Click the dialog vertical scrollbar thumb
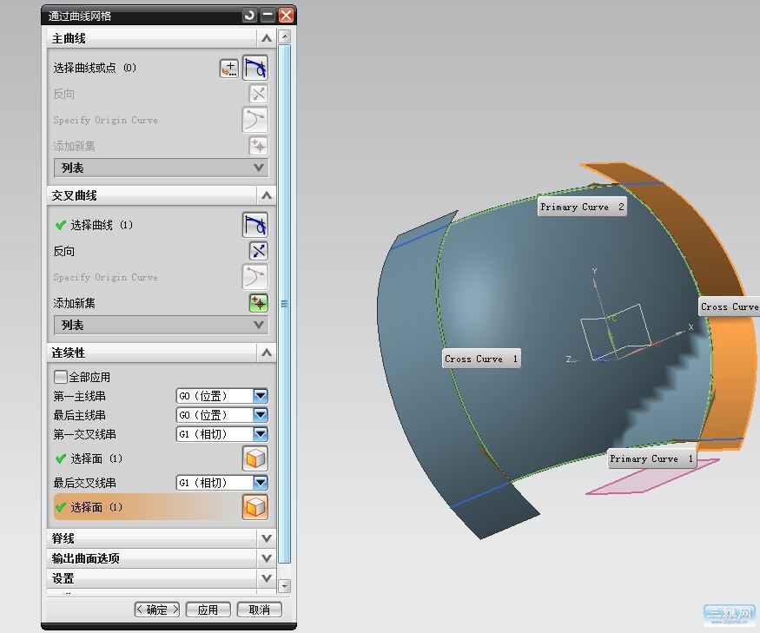The image size is (760, 633). pyautogui.click(x=285, y=304)
